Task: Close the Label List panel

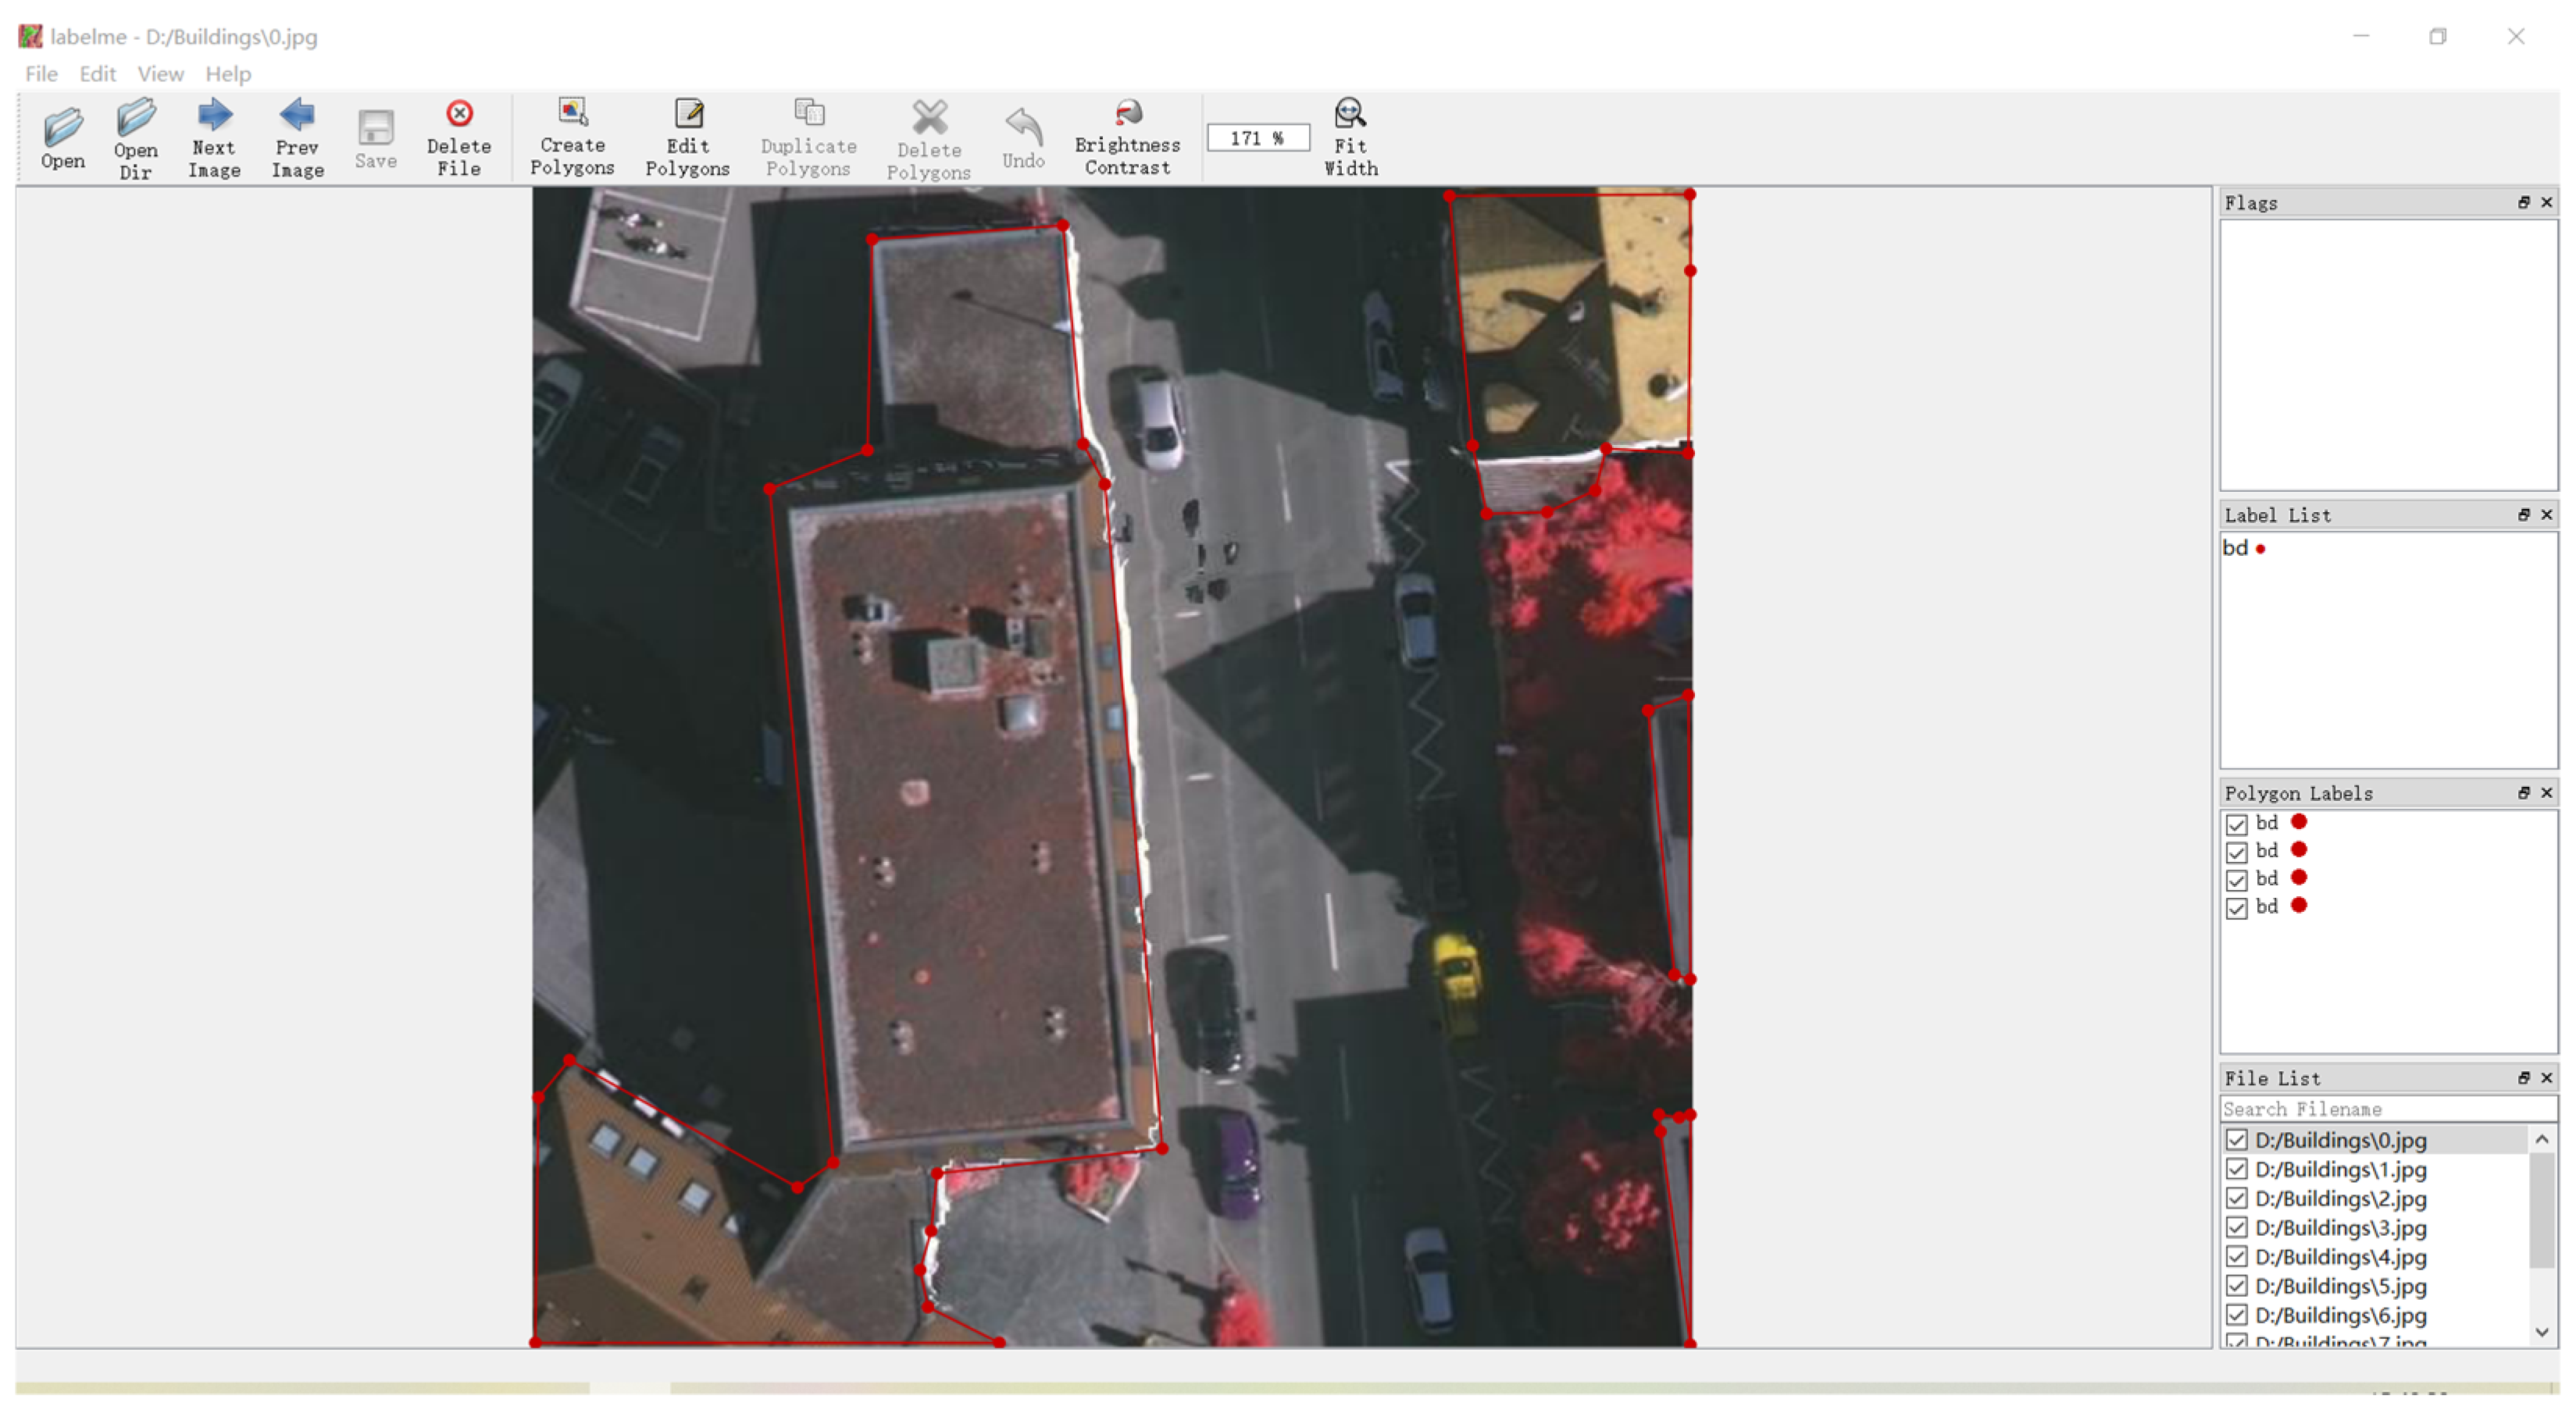Action: [x=2546, y=514]
